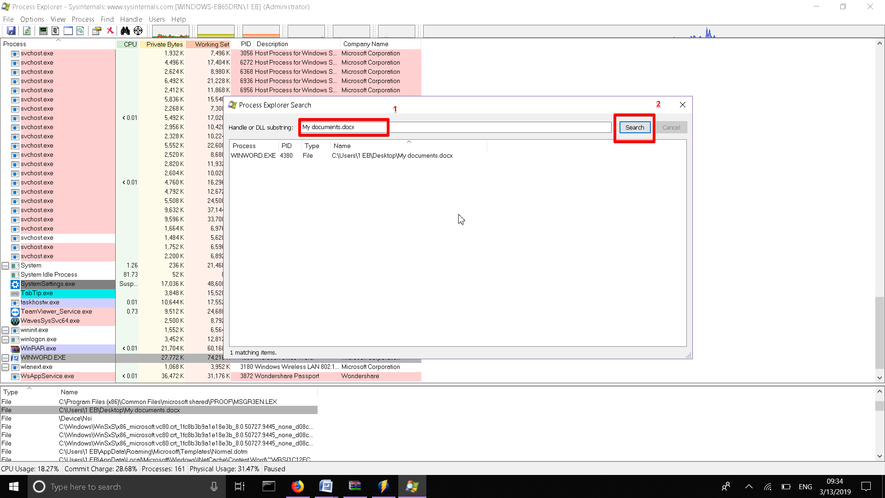Viewport: 885px width, 498px height.
Task: Collapse the wininit.exe tree node
Action: click(x=5, y=330)
